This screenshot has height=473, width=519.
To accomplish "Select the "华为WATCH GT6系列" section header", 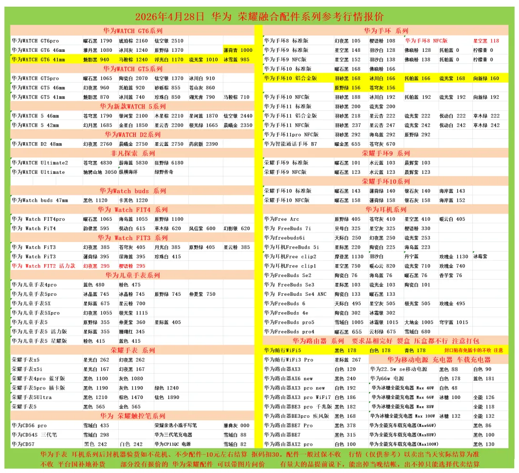I will coord(133,31).
